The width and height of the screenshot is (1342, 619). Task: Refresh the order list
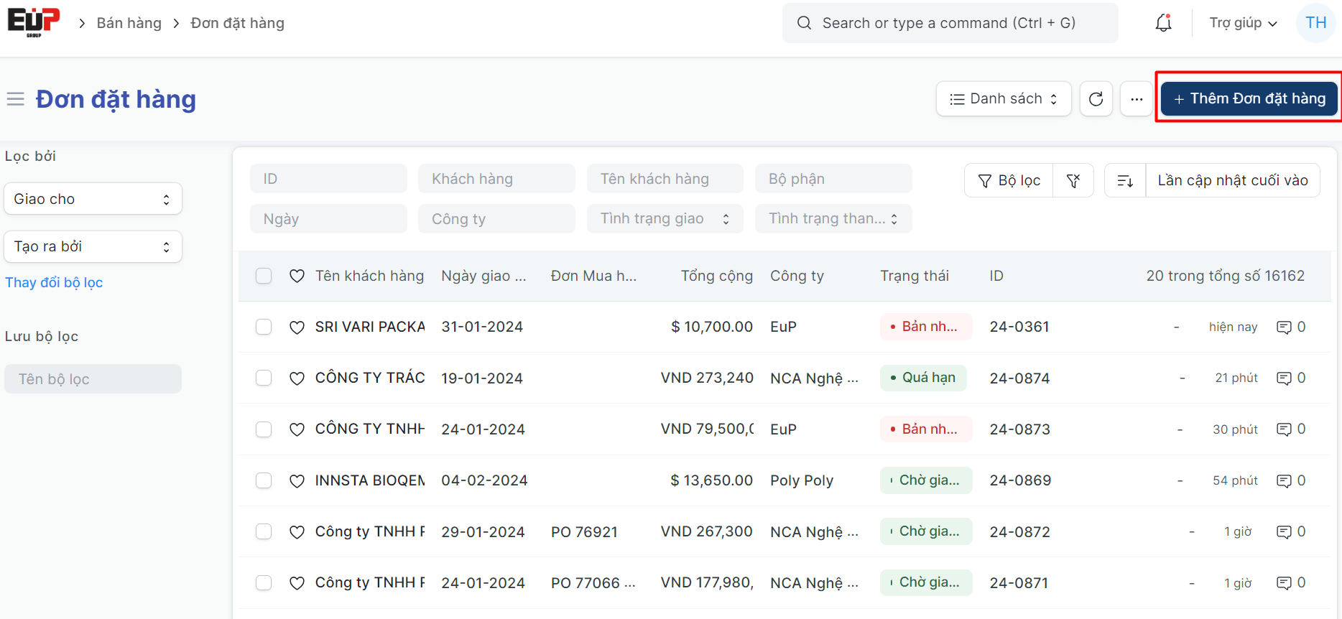coord(1096,99)
